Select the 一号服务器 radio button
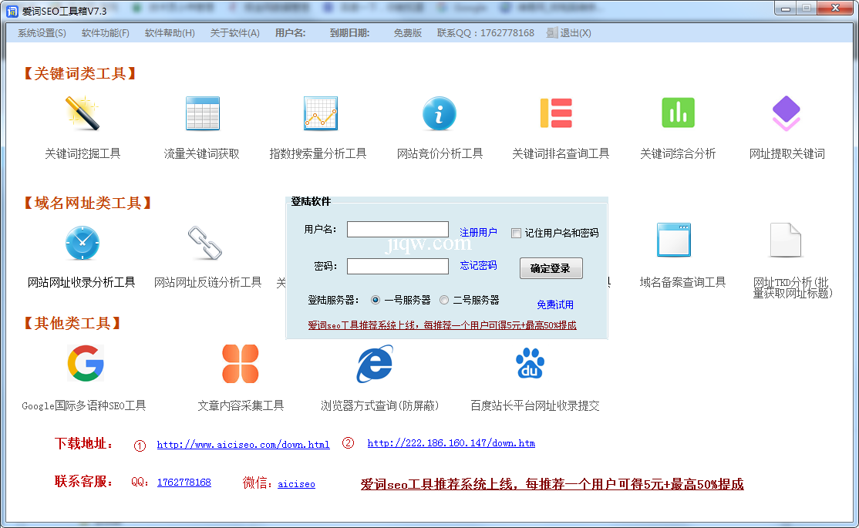The width and height of the screenshot is (859, 528). tap(376, 300)
